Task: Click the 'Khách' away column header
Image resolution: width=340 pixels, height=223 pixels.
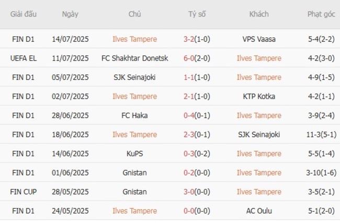Action: (258, 14)
